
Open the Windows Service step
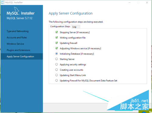(15, 44)
